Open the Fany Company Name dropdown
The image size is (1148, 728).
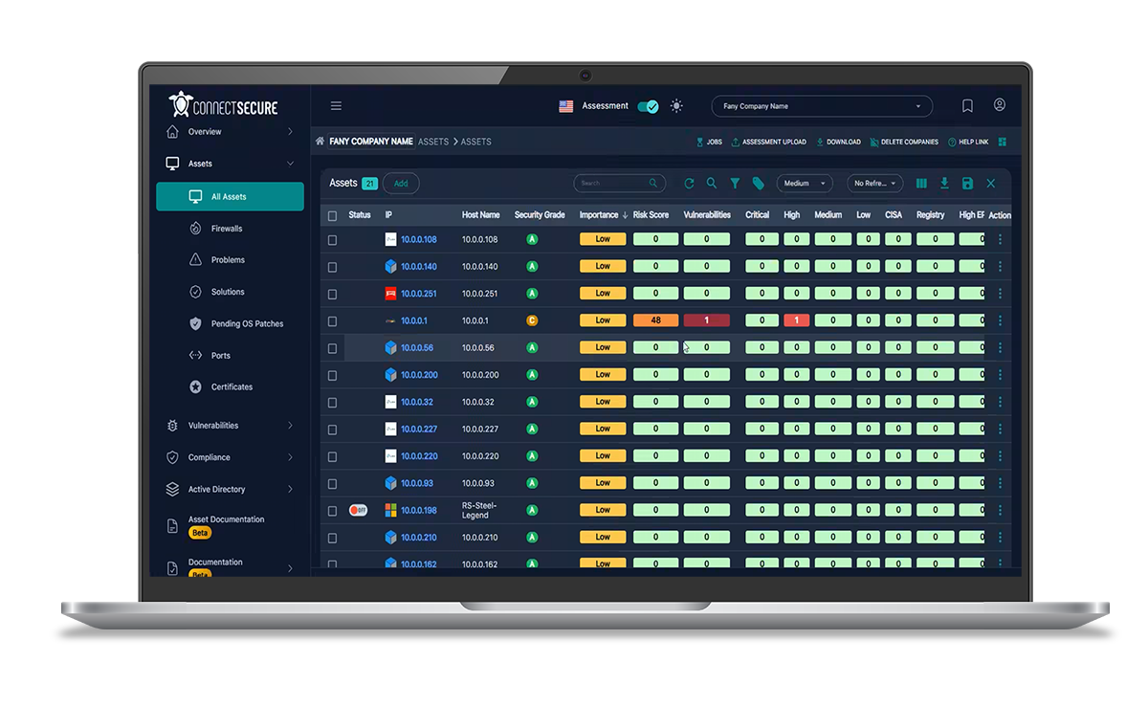point(822,106)
